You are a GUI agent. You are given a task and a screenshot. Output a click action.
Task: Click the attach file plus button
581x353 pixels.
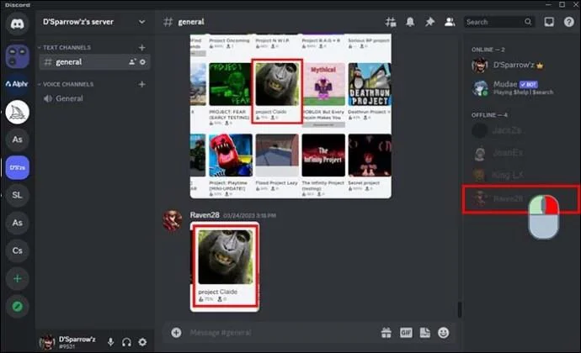176,332
